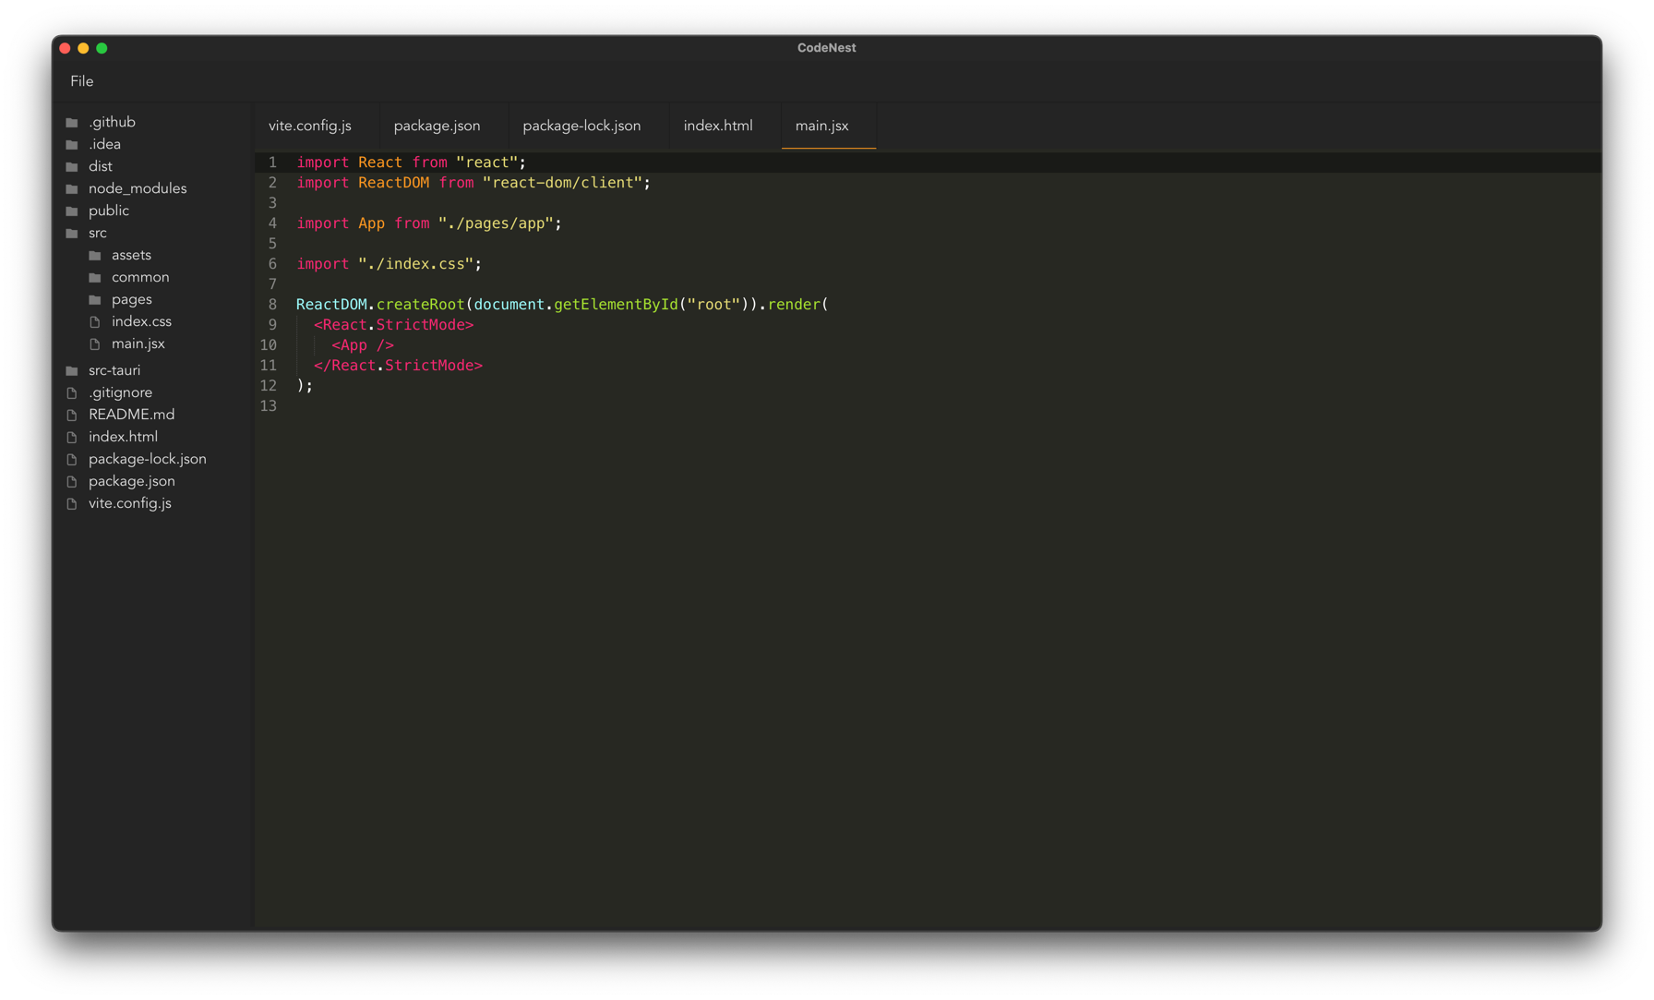Click "./index.css" import on line 6
This screenshot has width=1654, height=1000.
[415, 264]
